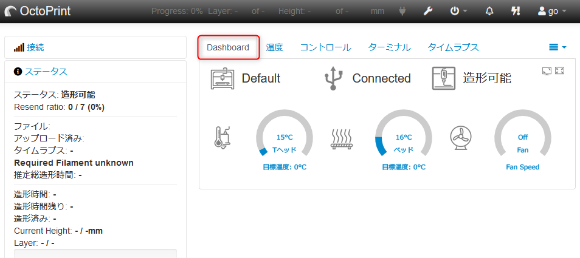The height and width of the screenshot is (258, 580).
Task: Open the system power menu
Action: coord(458,12)
